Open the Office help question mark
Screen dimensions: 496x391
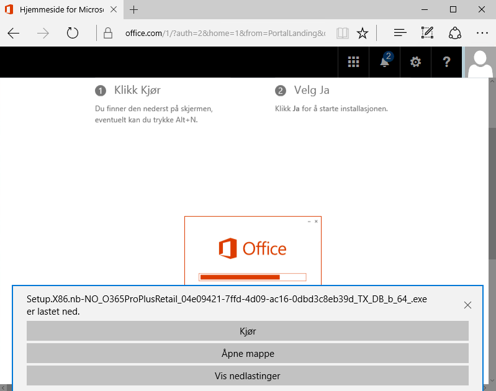point(446,62)
